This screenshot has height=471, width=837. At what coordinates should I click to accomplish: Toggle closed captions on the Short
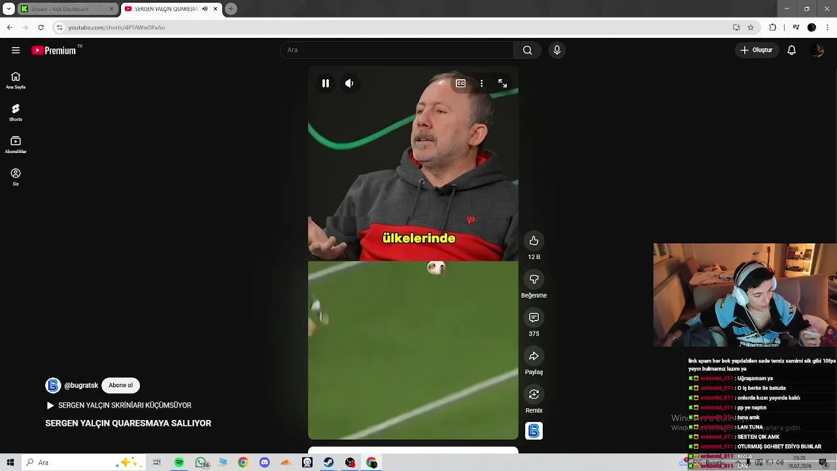point(460,83)
